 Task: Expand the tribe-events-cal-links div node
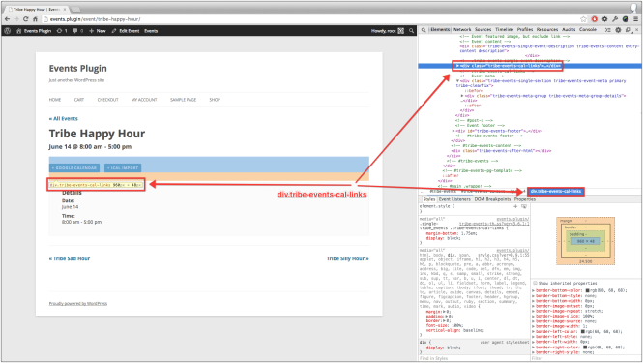pyautogui.click(x=457, y=66)
